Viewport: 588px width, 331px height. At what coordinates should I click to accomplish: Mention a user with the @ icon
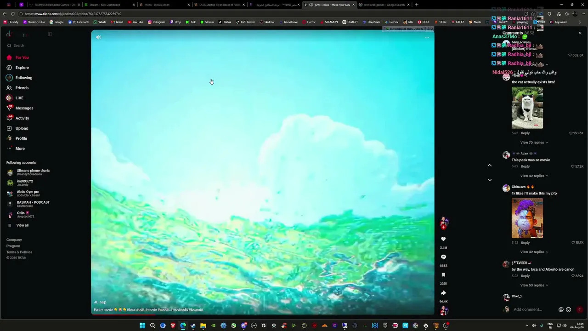pos(561,309)
